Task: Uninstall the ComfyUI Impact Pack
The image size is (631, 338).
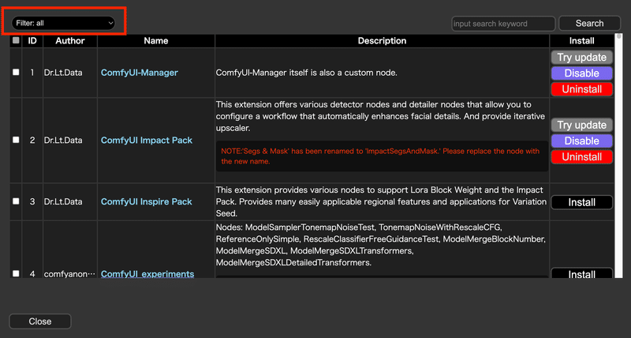Action: 581,157
